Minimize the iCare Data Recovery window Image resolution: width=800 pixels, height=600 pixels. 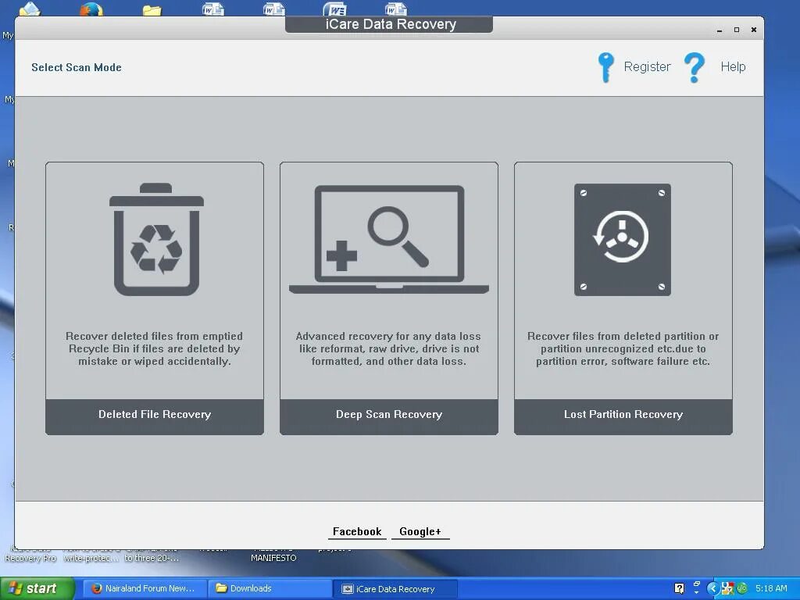point(720,30)
